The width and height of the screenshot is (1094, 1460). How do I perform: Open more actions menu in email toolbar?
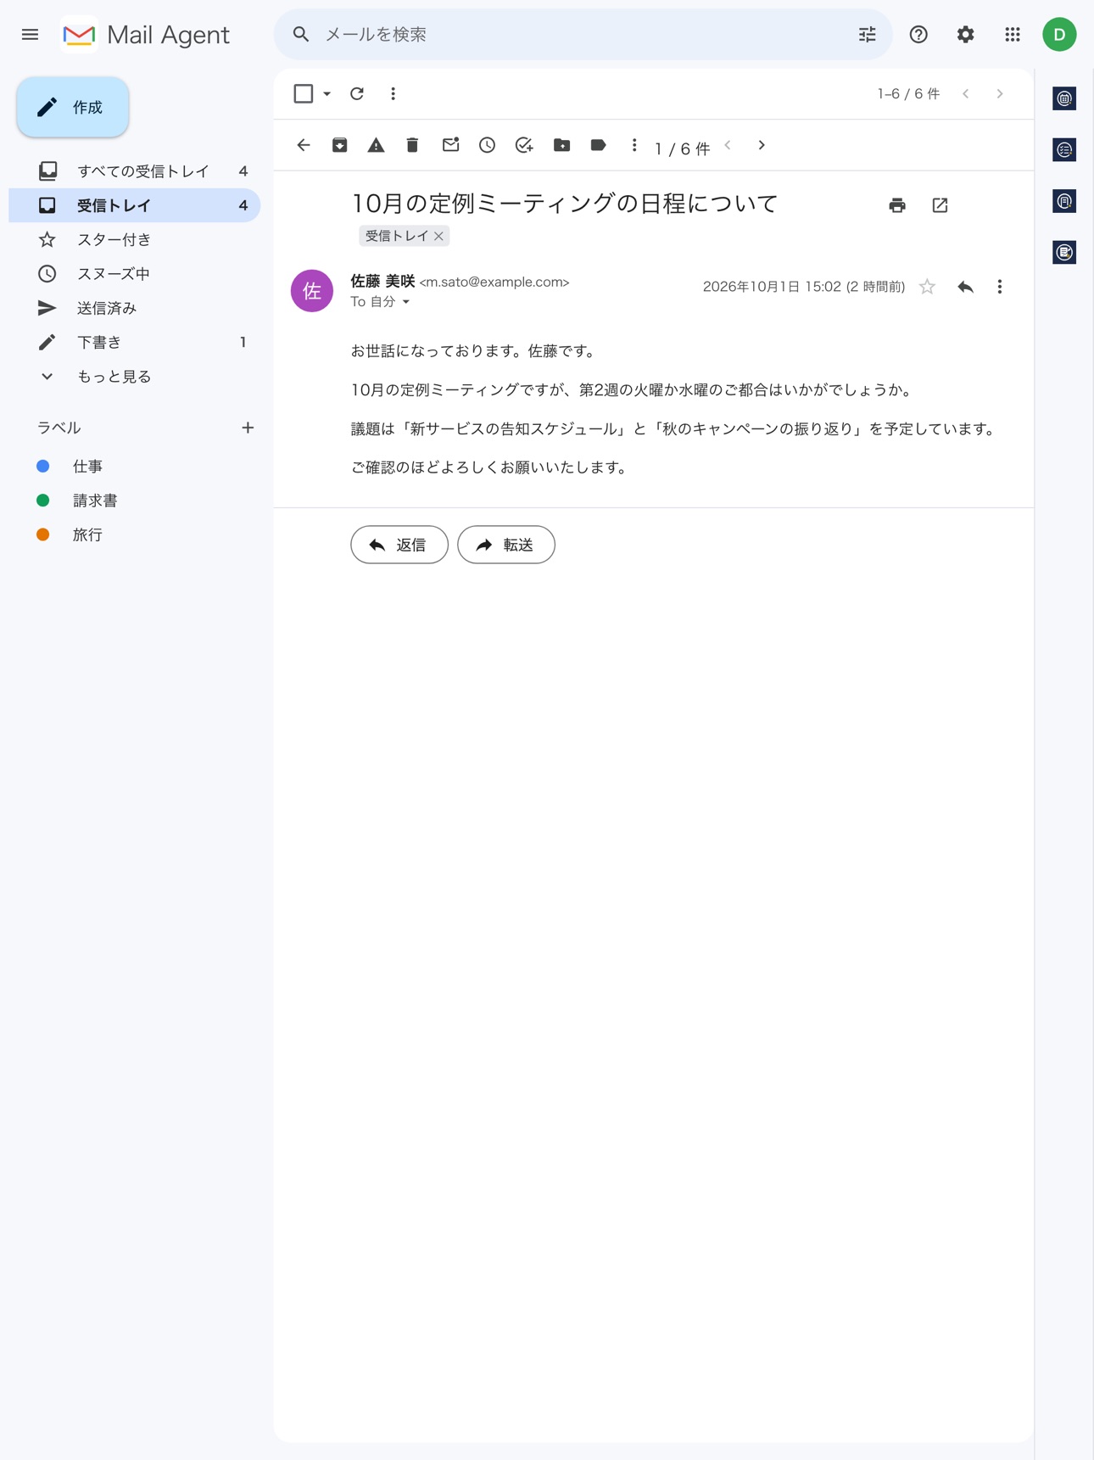point(634,146)
